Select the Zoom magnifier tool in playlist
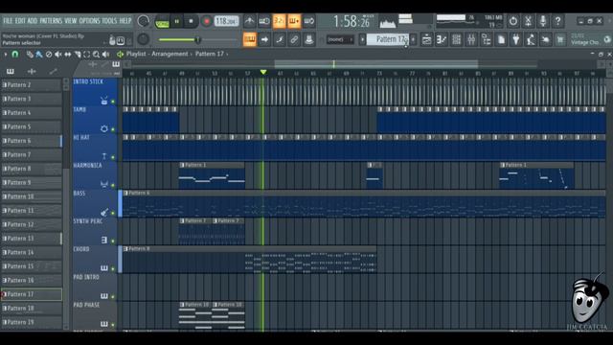 96,55
